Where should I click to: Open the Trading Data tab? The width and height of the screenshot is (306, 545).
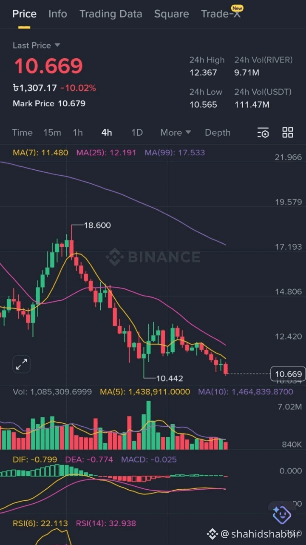point(111,14)
